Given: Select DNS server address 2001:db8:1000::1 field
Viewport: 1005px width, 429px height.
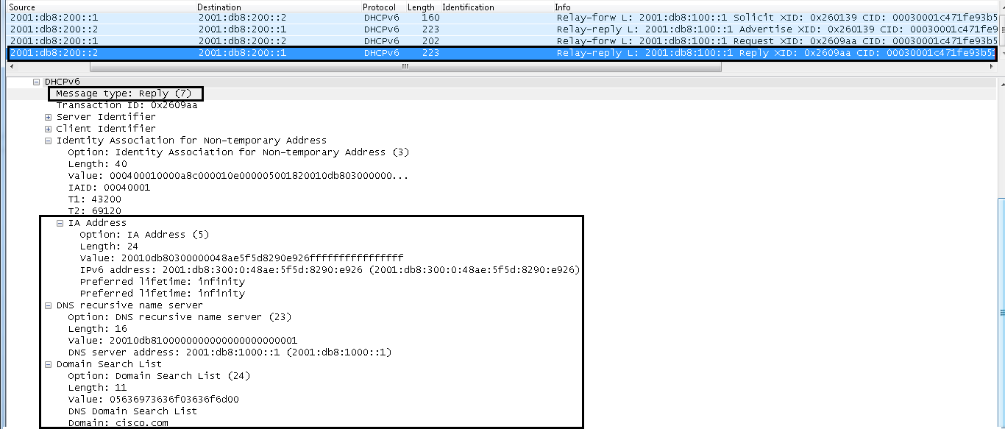Looking at the screenshot, I should [230, 352].
